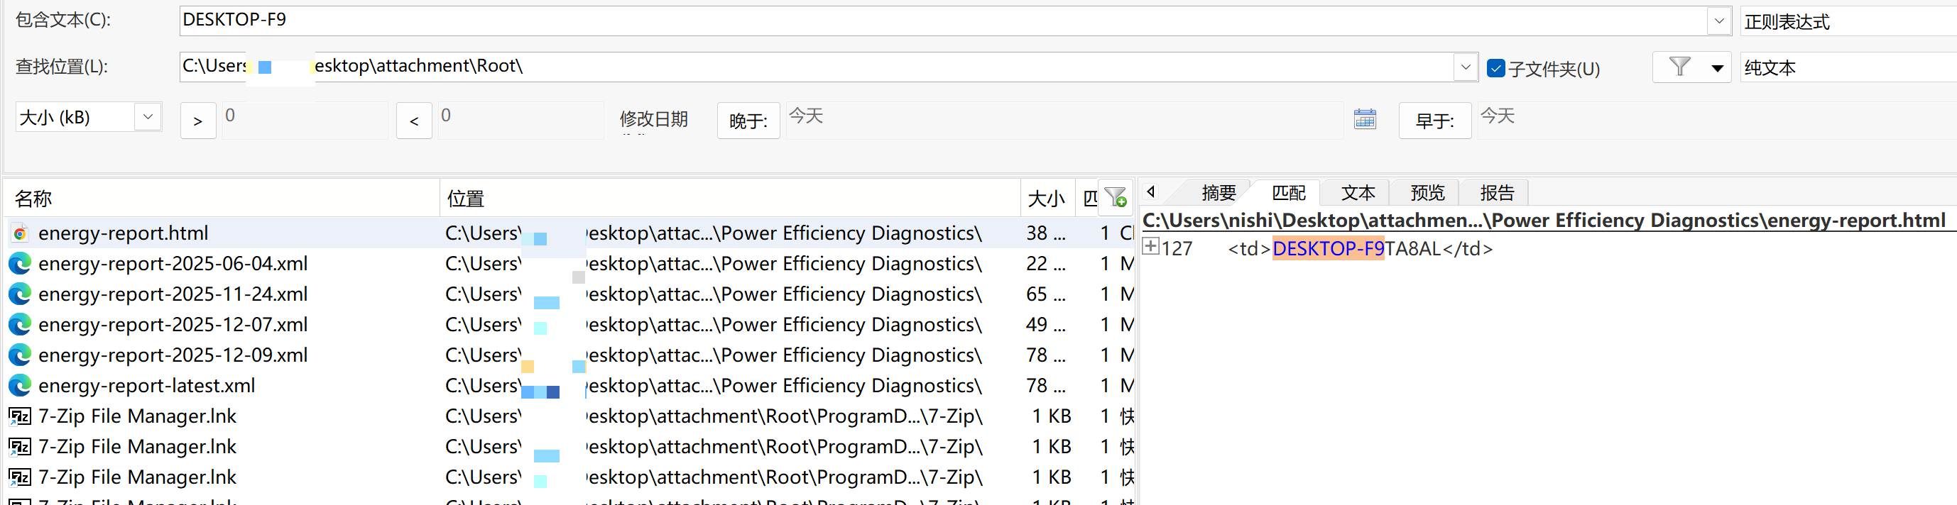Click the add-filter funnel icon in column header
1957x505 pixels.
click(x=1116, y=197)
